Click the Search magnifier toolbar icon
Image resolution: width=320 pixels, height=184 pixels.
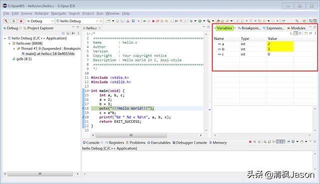[297, 21]
